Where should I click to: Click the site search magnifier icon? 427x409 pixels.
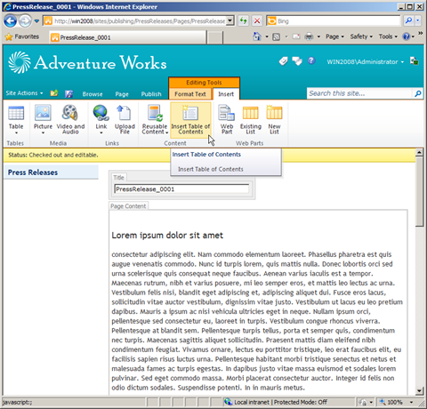418,93
